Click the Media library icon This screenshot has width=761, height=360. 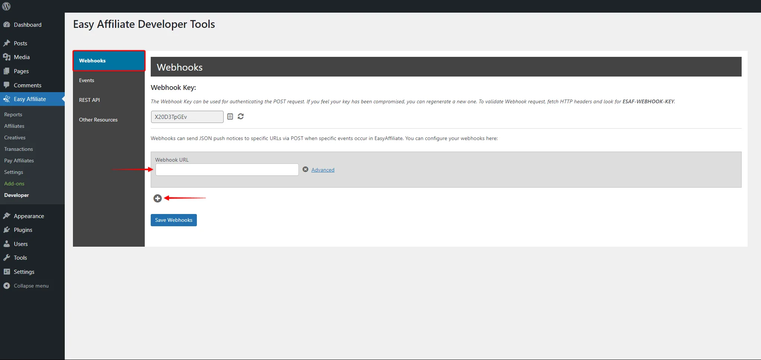point(7,57)
